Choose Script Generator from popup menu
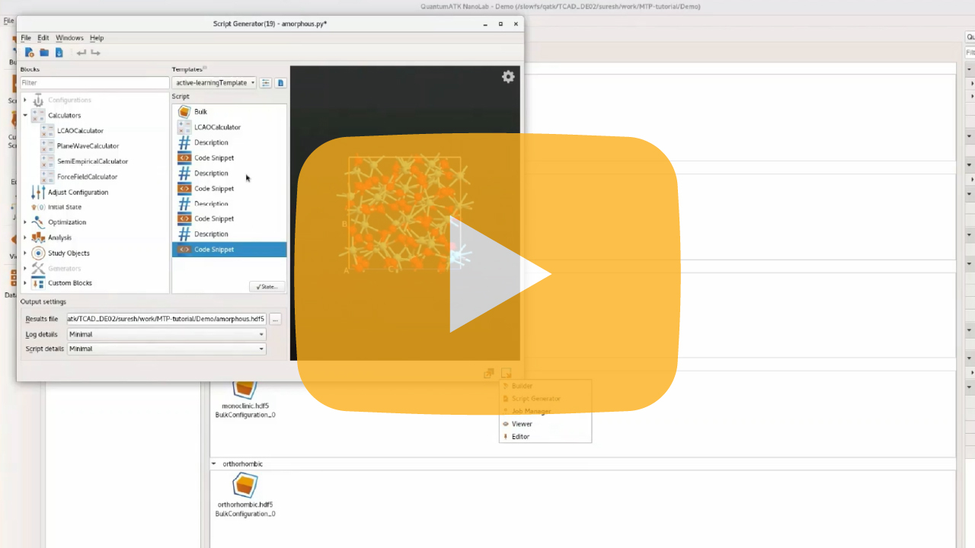The height and width of the screenshot is (548, 975). point(545,399)
